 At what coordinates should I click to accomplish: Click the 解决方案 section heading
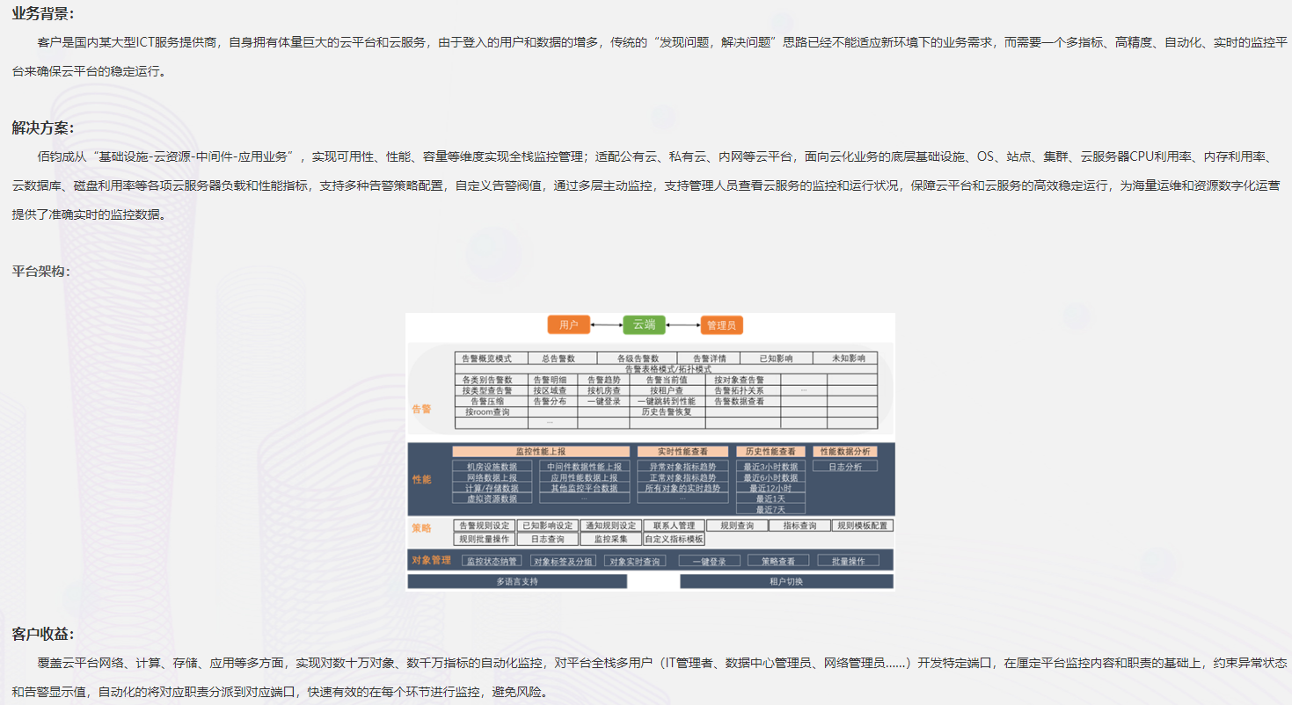[43, 128]
